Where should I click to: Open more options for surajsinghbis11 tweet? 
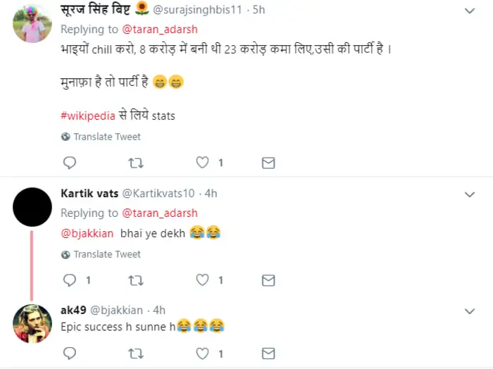[x=470, y=11]
